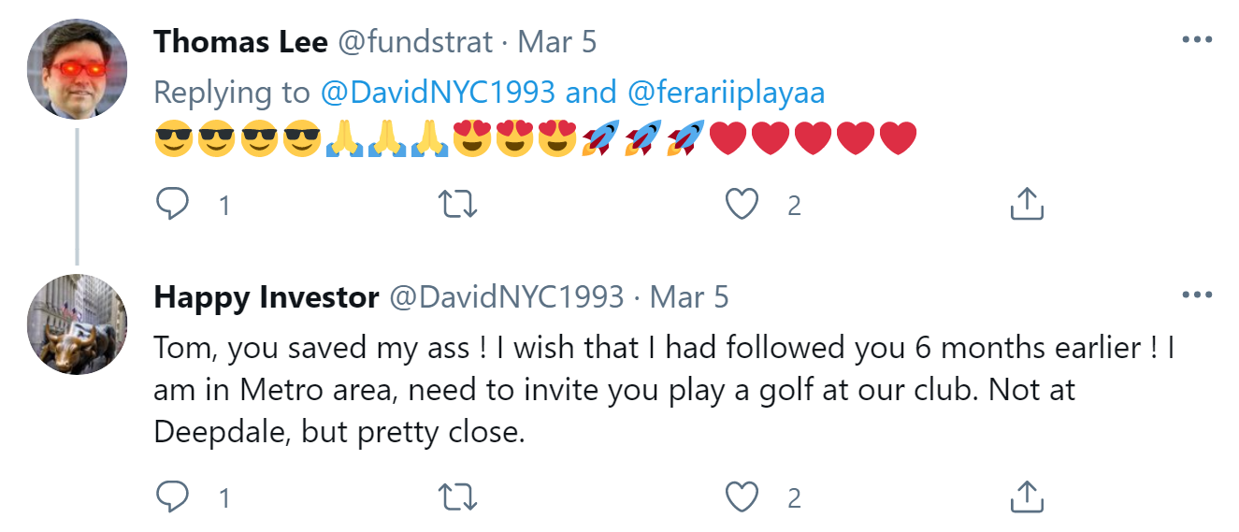The height and width of the screenshot is (532, 1239).
Task: Open the @ferariiplayaa mention link
Action: coord(726,92)
